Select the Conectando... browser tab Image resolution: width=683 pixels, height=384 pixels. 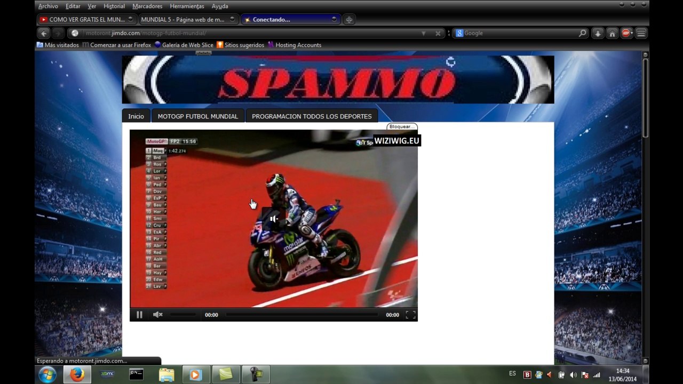(x=290, y=20)
